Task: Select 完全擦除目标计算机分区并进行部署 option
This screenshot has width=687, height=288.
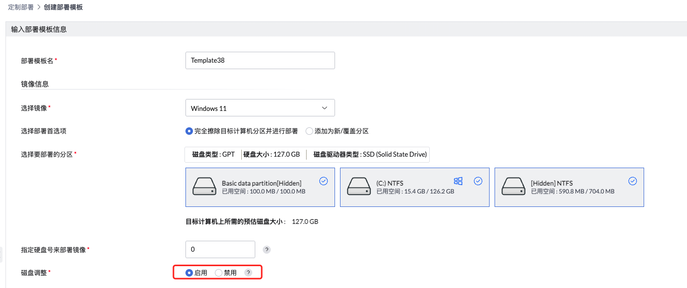Action: coord(189,131)
